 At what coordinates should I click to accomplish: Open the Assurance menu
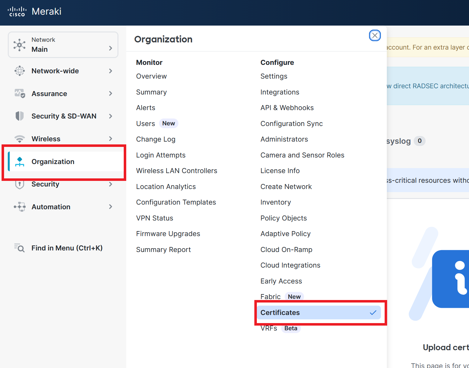pyautogui.click(x=63, y=93)
